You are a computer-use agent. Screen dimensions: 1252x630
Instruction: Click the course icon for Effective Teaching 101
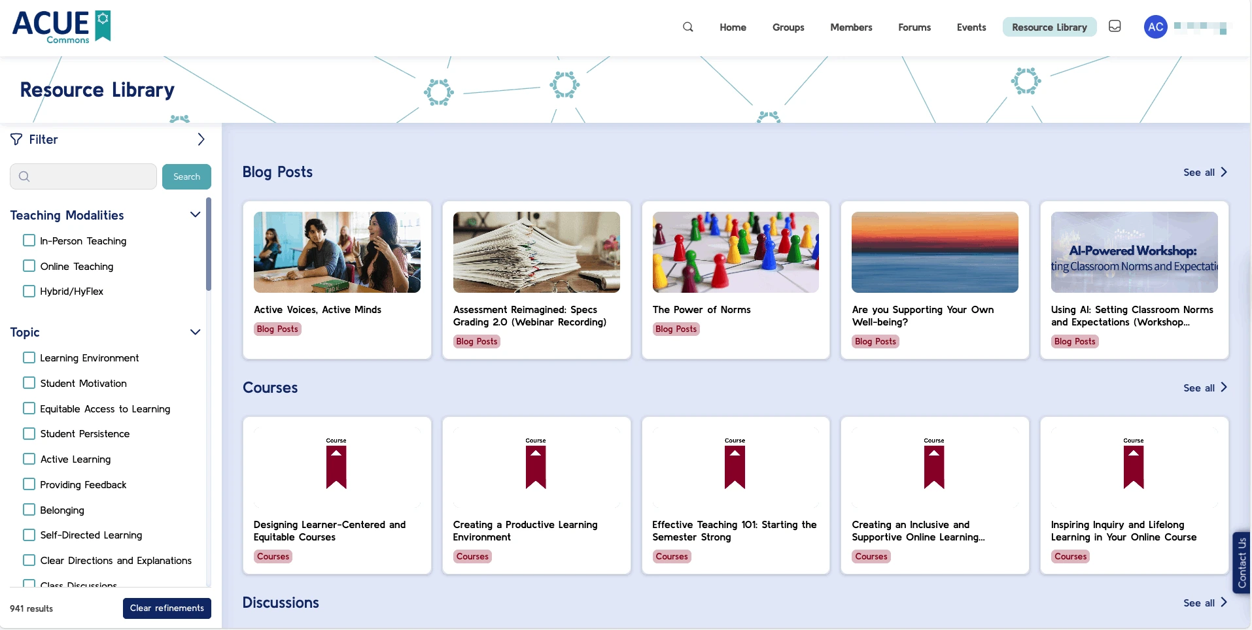[x=735, y=467]
